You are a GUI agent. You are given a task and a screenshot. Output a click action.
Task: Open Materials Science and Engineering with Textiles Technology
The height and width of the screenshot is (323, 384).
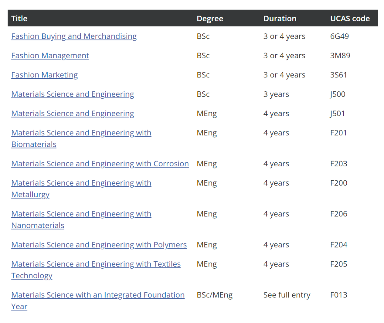pos(96,264)
